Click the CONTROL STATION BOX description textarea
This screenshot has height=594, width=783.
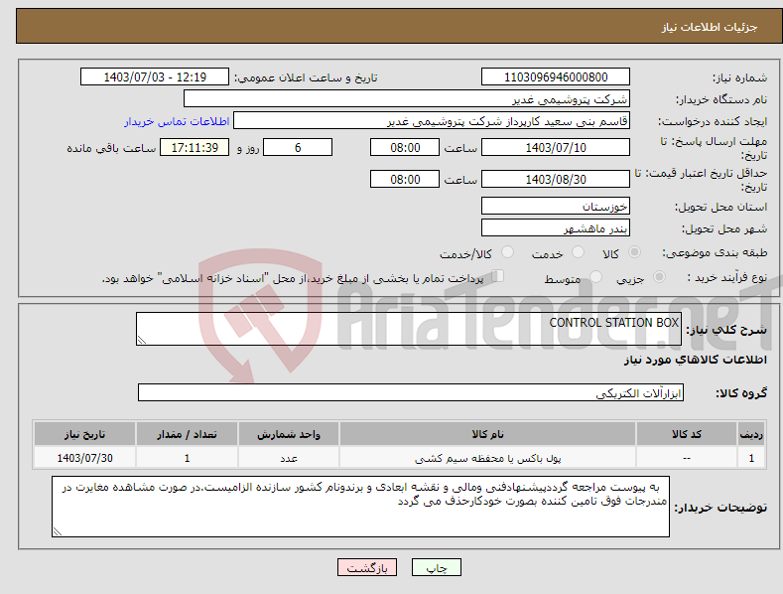coord(409,329)
